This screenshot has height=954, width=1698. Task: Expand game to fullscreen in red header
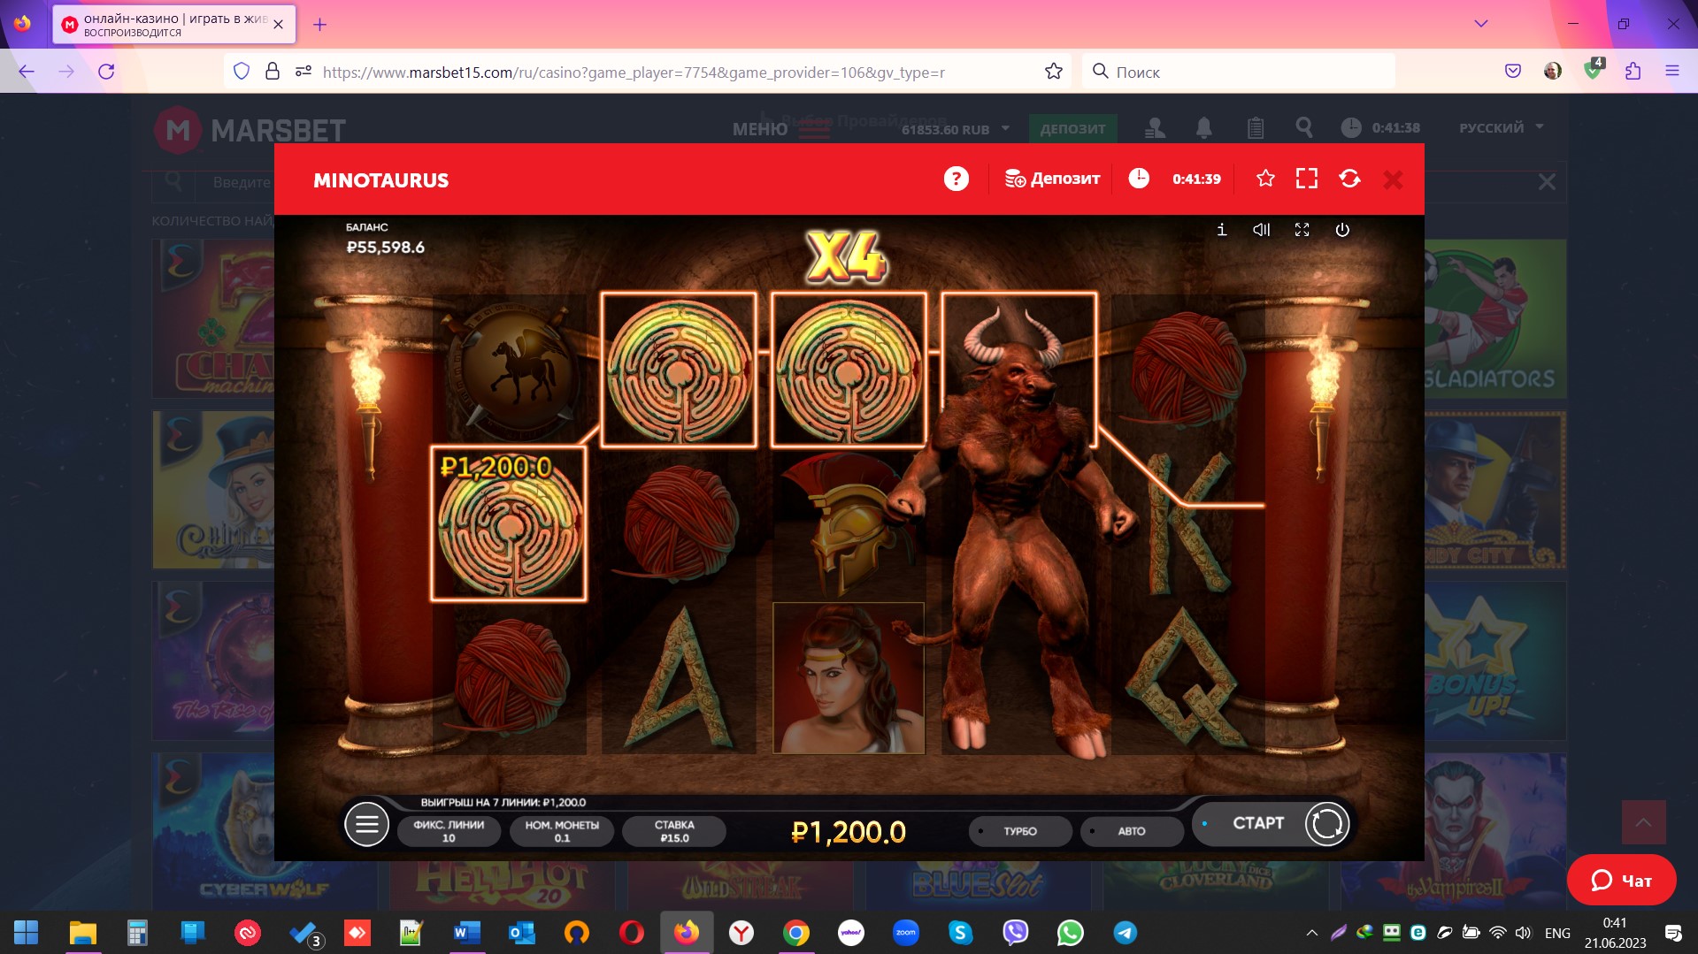[1307, 179]
